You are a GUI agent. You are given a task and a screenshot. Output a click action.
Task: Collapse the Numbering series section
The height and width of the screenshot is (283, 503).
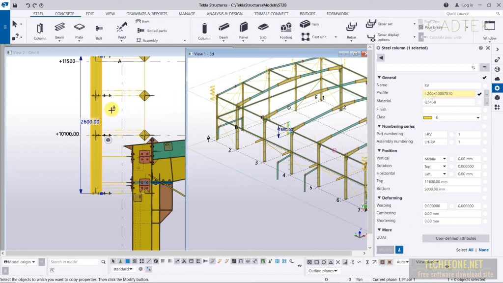tap(379, 126)
